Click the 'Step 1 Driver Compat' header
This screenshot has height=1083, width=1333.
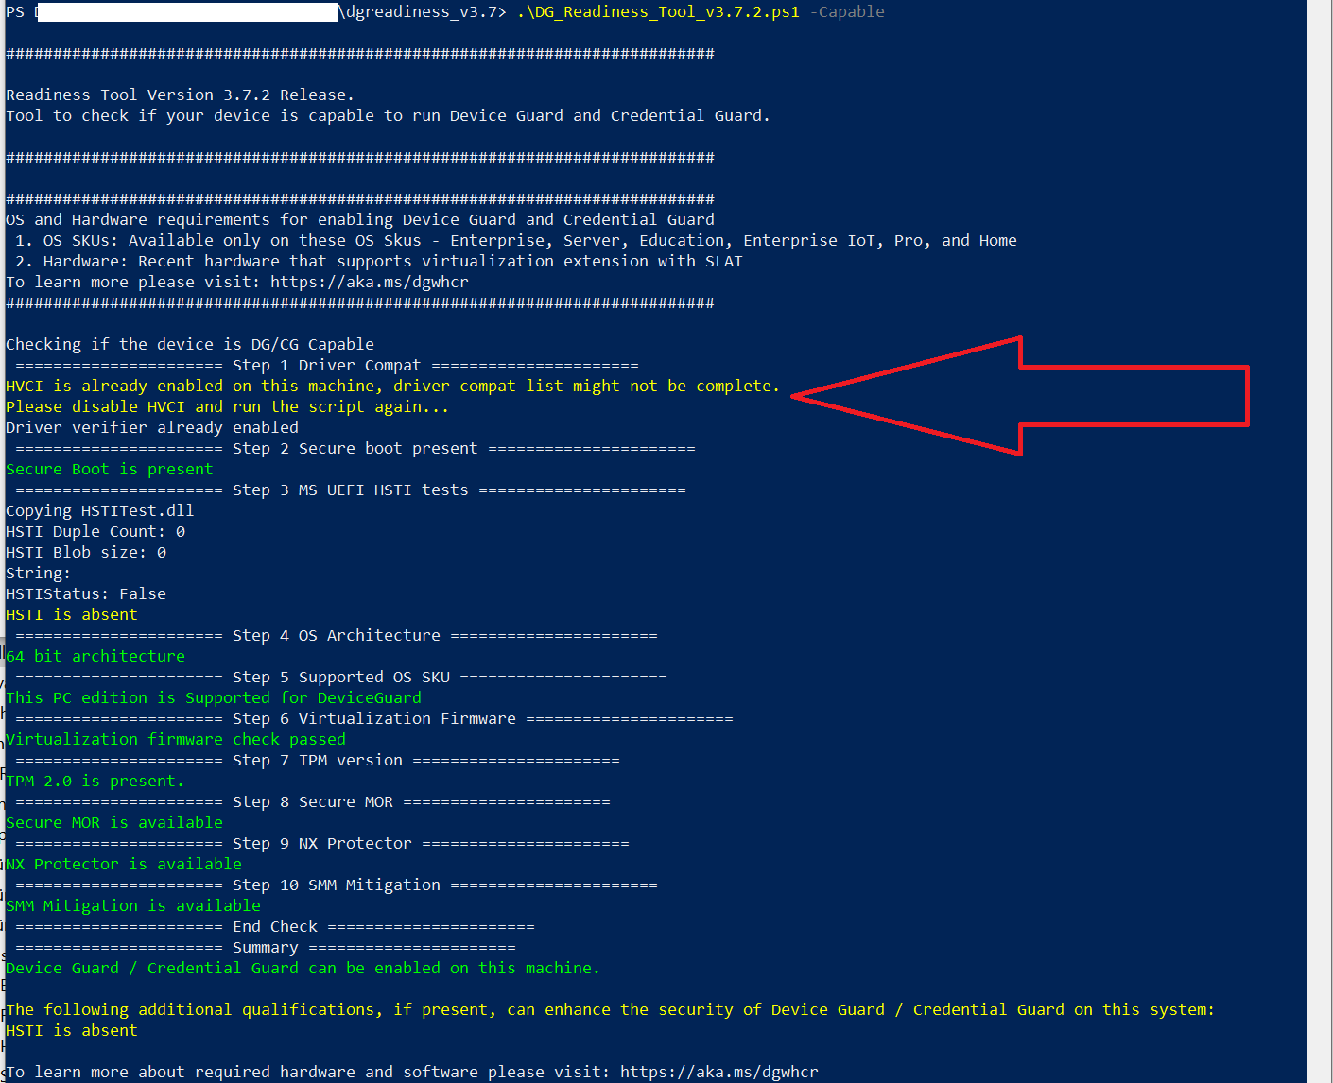[327, 365]
